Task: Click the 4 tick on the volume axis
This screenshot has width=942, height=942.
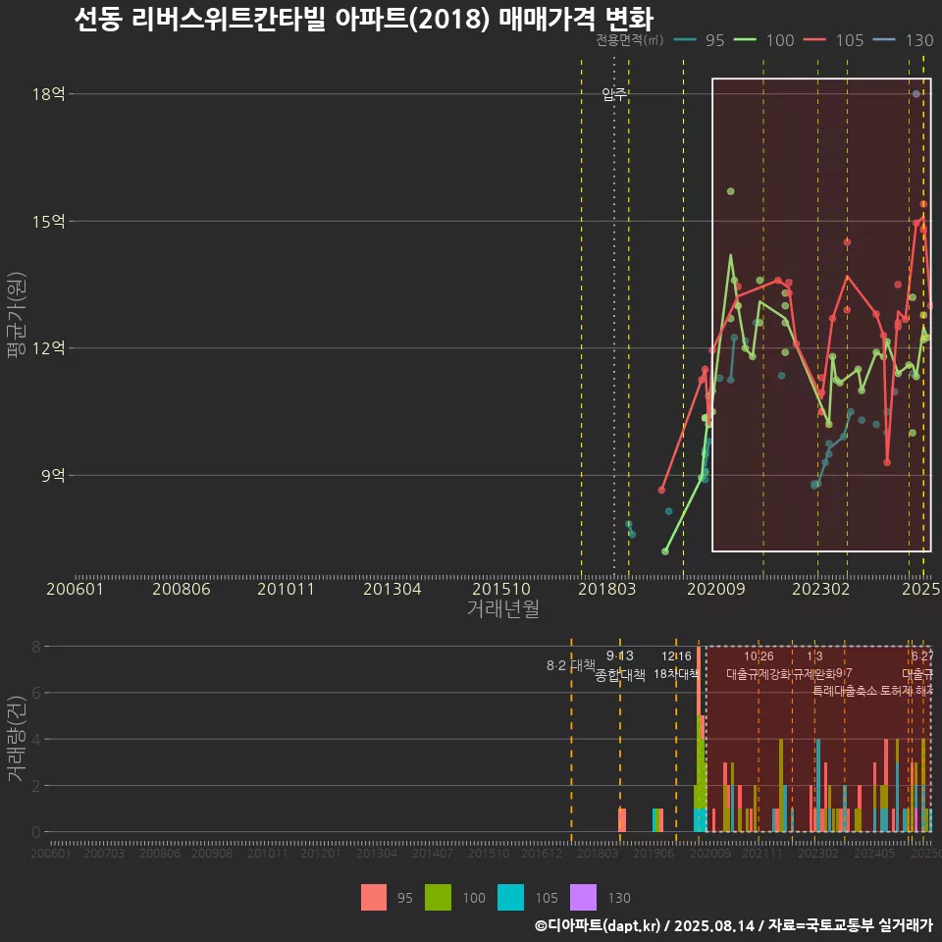Action: click(36, 739)
